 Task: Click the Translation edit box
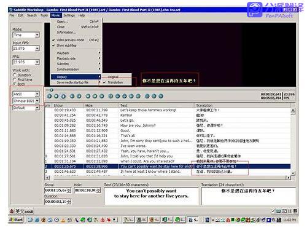(248, 196)
